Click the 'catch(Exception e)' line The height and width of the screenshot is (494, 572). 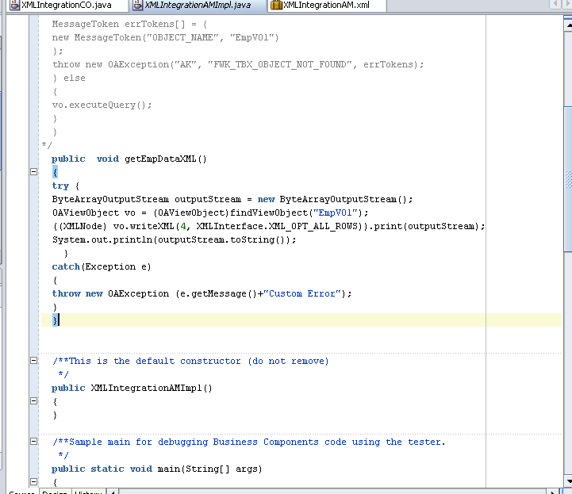(x=102, y=267)
